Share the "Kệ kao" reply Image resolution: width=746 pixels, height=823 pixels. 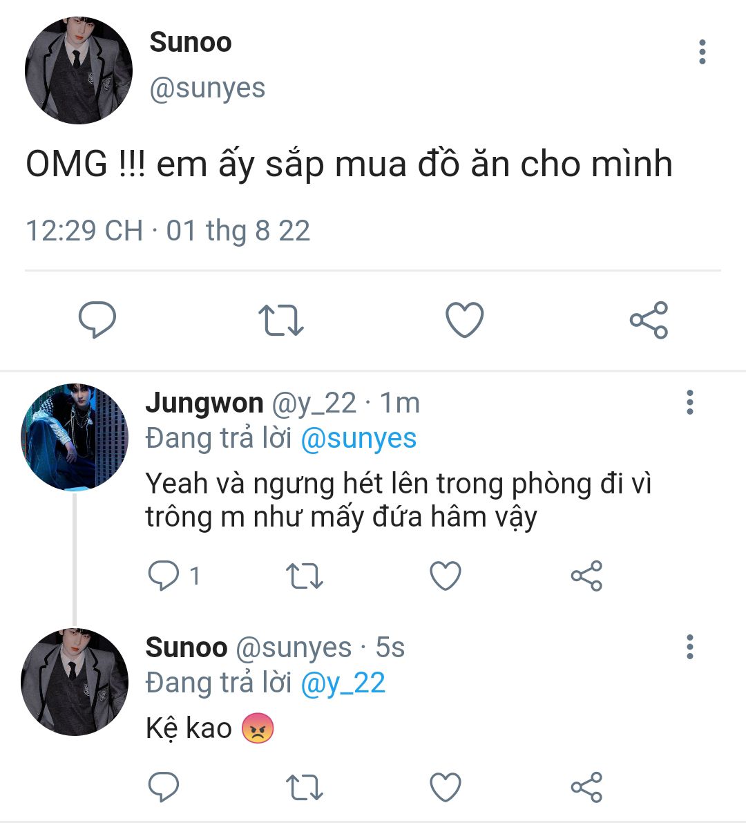(x=586, y=787)
